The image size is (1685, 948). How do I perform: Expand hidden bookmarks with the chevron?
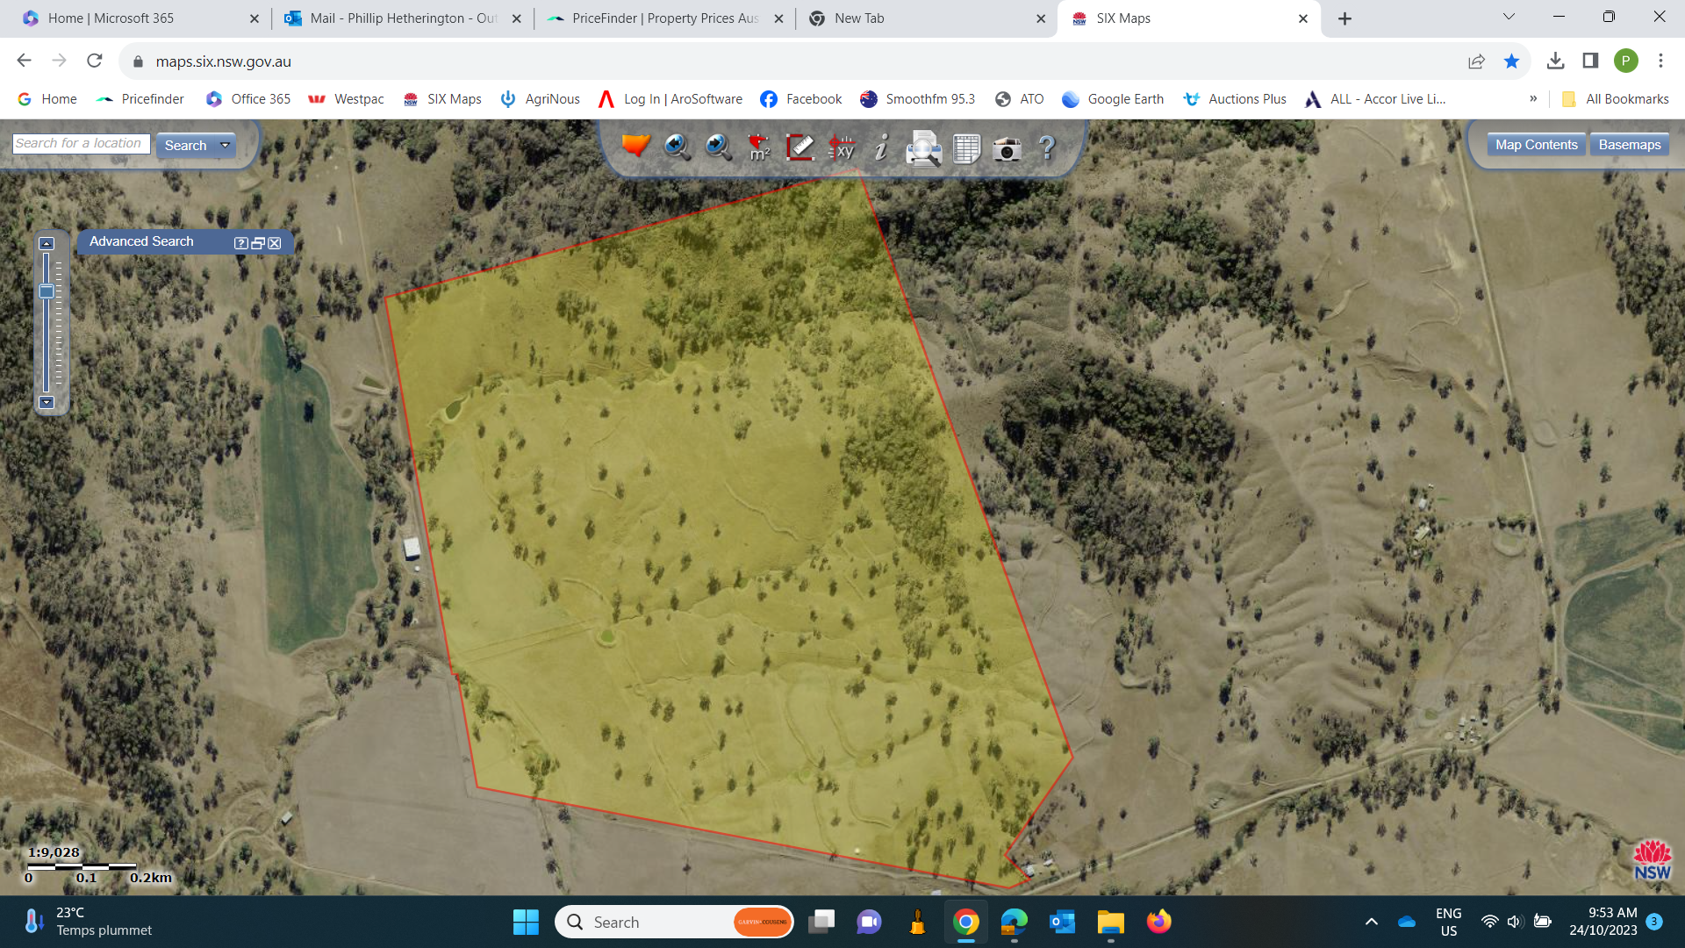(1533, 98)
